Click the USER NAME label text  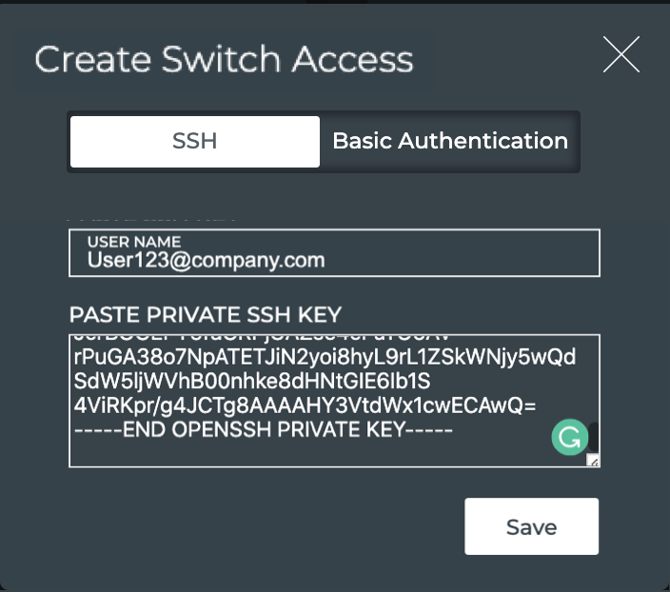coord(133,242)
